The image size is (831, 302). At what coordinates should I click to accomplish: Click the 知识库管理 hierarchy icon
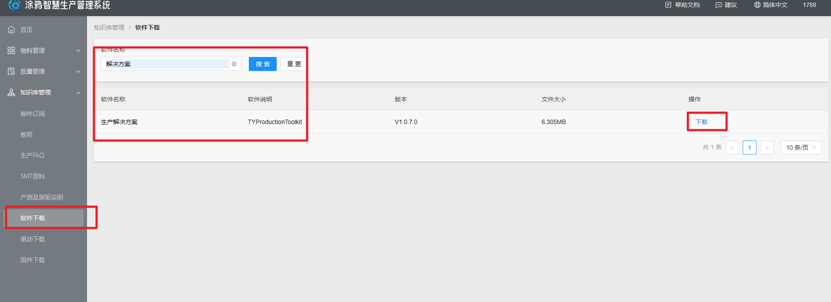coord(11,92)
